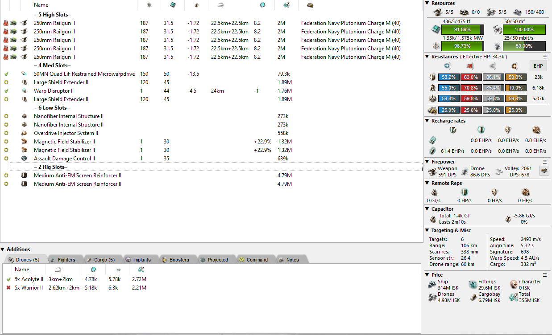Screen dimensions: 552x335
Task: Click the CPU usage icon in Resources
Action: click(435, 29)
